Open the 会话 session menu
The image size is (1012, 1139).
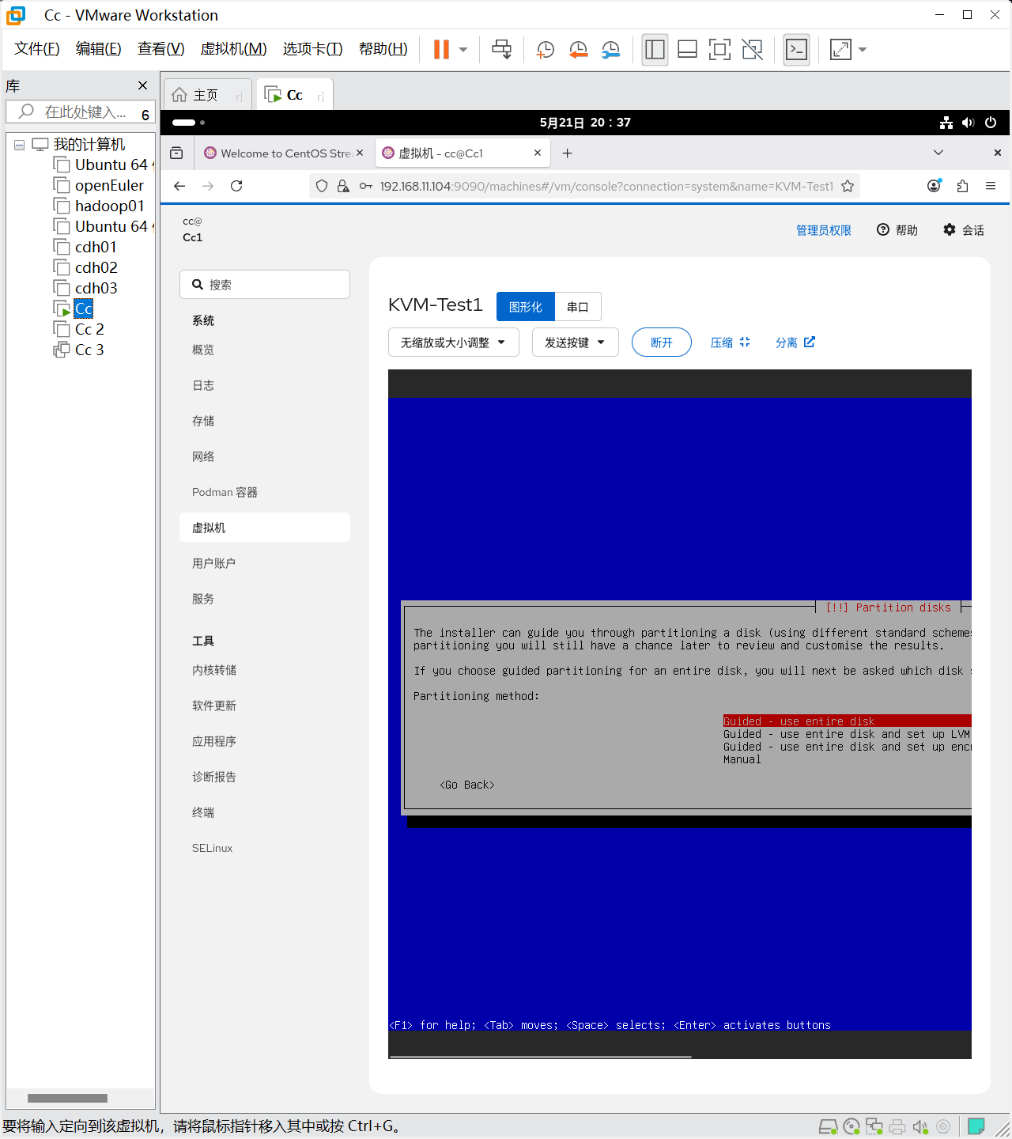(964, 230)
